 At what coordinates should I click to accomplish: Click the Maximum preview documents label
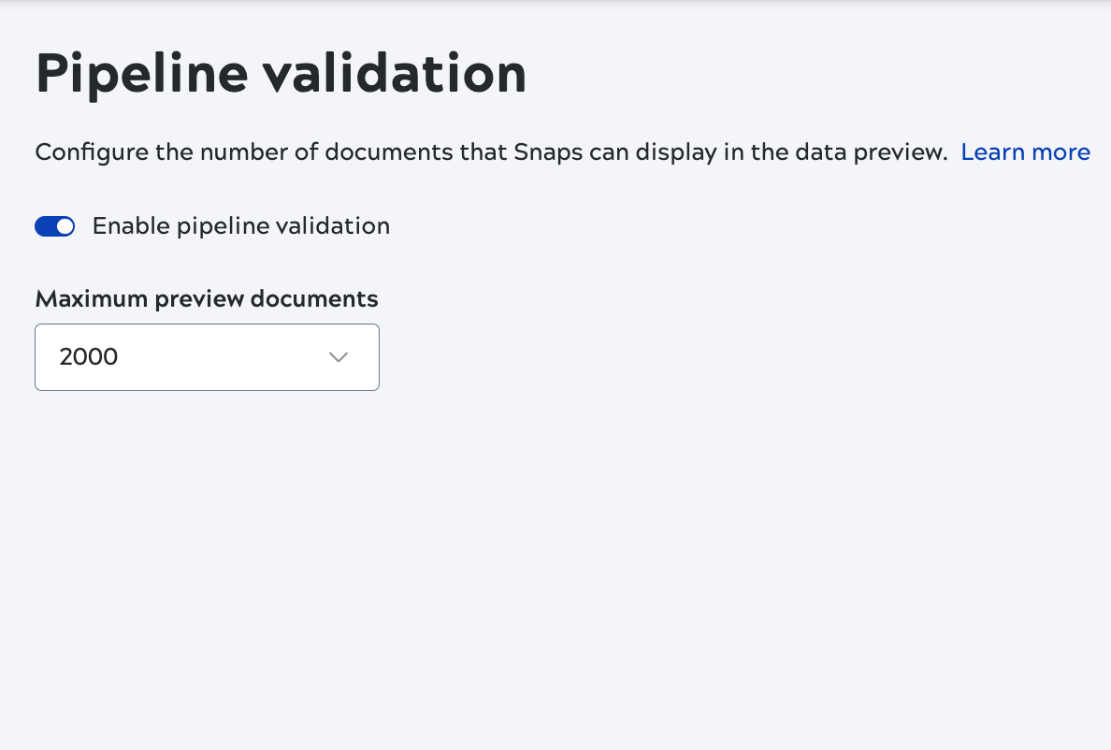[x=206, y=298]
